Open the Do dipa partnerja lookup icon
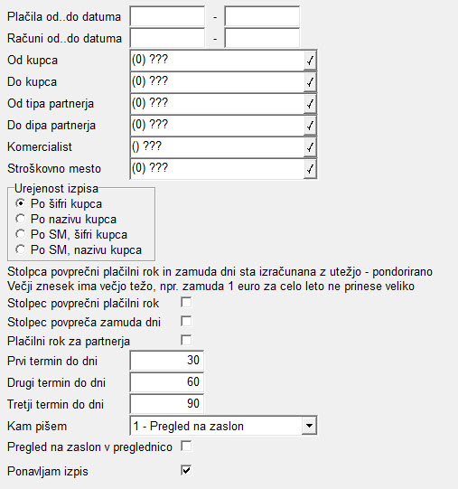458x489 pixels. [x=310, y=126]
